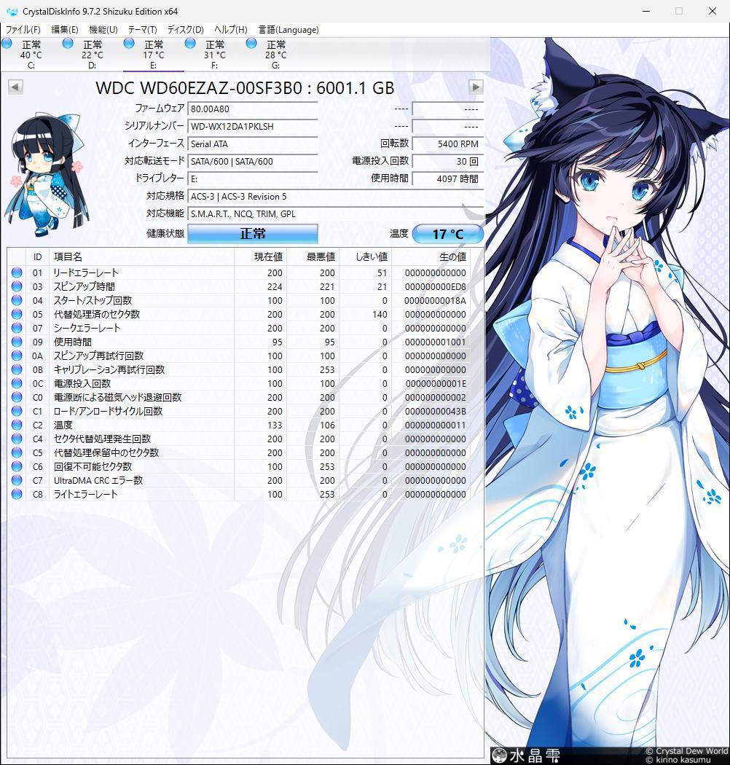Click the 正常 health status button
Screen dimensions: 730x765
point(252,233)
